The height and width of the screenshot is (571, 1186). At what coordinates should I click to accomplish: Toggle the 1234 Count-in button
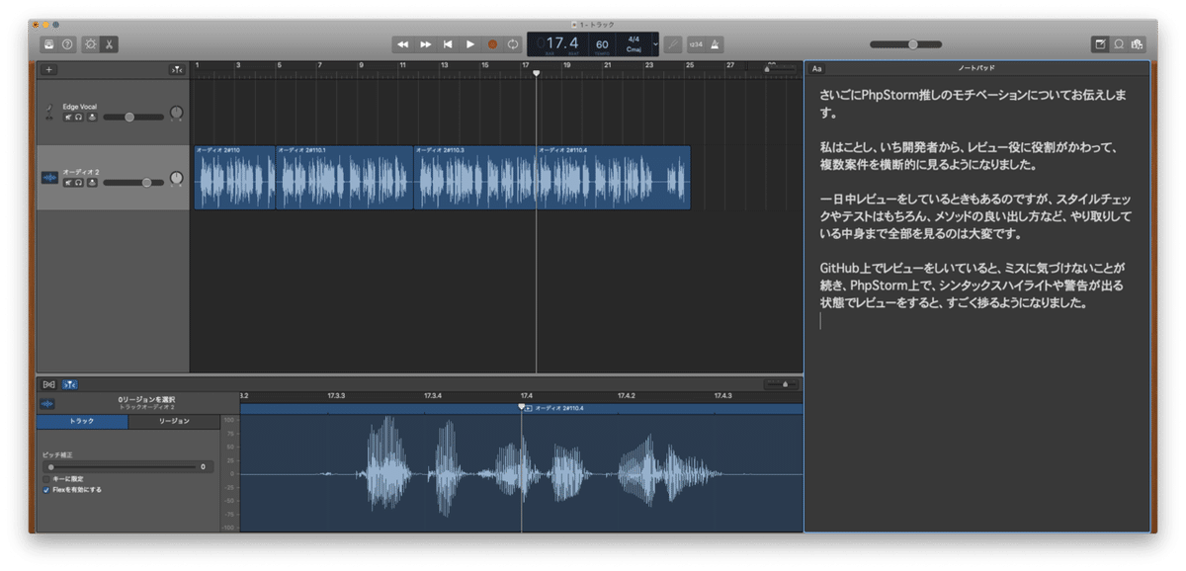coord(696,44)
